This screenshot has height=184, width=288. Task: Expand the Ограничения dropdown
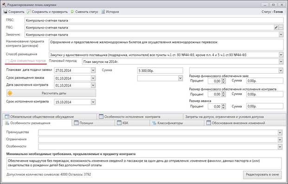click(x=280, y=140)
